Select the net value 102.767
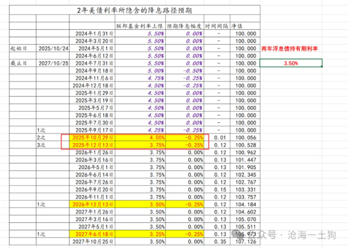Screen dimensions: 351x250 [x=245, y=182]
